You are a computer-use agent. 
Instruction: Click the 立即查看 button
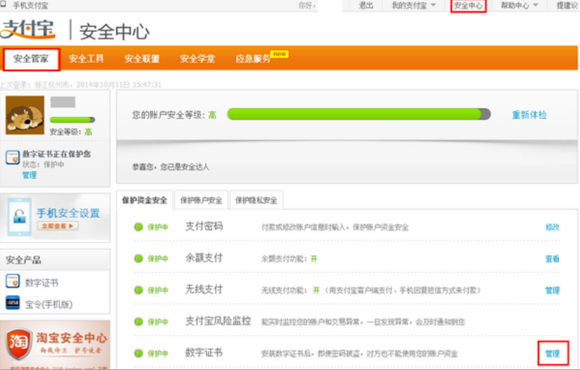(58, 226)
